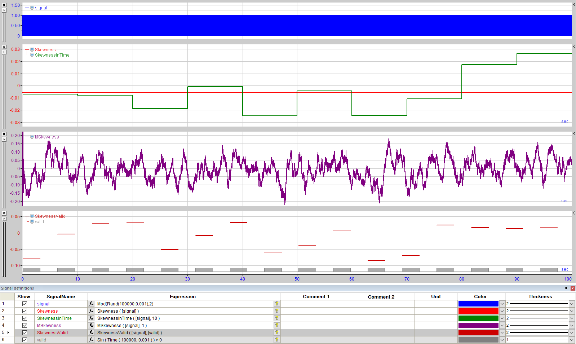Screen dimensions: 576x344
Task: Open the color dropdown for signal
Action: tap(502, 304)
